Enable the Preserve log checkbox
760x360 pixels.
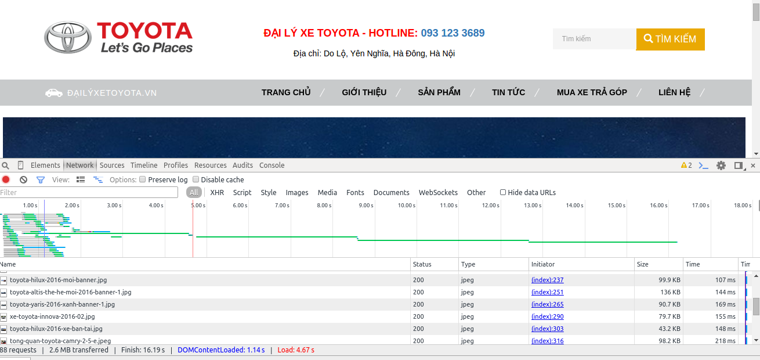(143, 180)
